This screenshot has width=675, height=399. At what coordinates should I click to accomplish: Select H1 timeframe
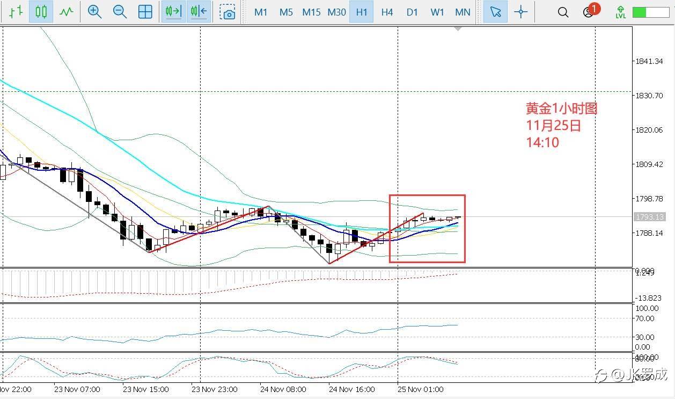[362, 12]
